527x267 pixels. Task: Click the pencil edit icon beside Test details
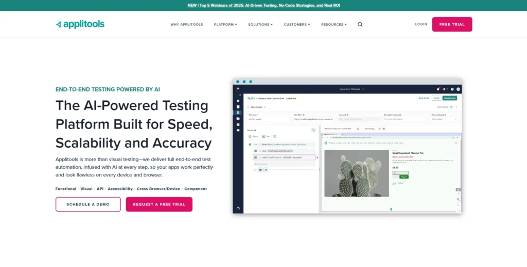pos(265,107)
